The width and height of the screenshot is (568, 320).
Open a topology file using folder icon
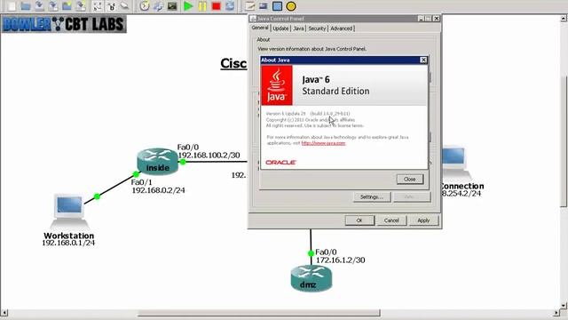(x=26, y=6)
